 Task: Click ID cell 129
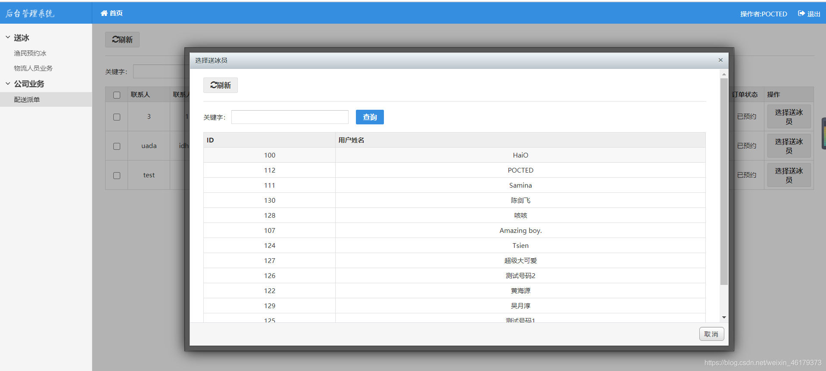tap(270, 306)
